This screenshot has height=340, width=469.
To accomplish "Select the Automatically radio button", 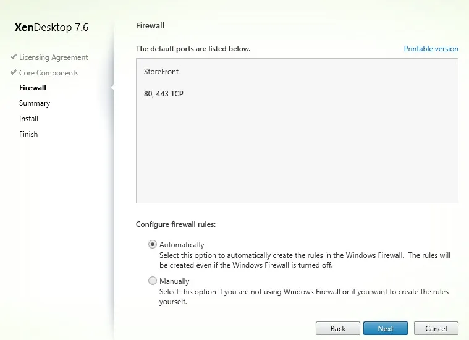I will coord(153,244).
